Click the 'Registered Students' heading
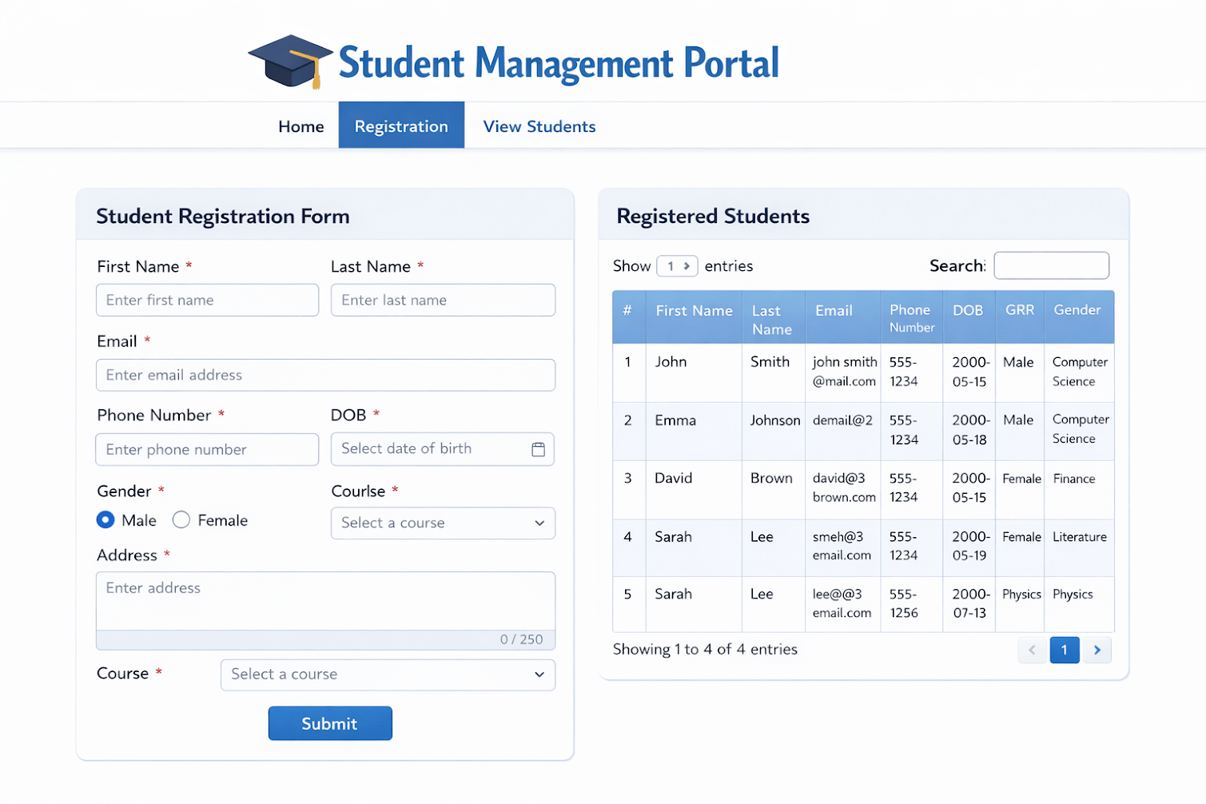1206x804 pixels. click(713, 217)
